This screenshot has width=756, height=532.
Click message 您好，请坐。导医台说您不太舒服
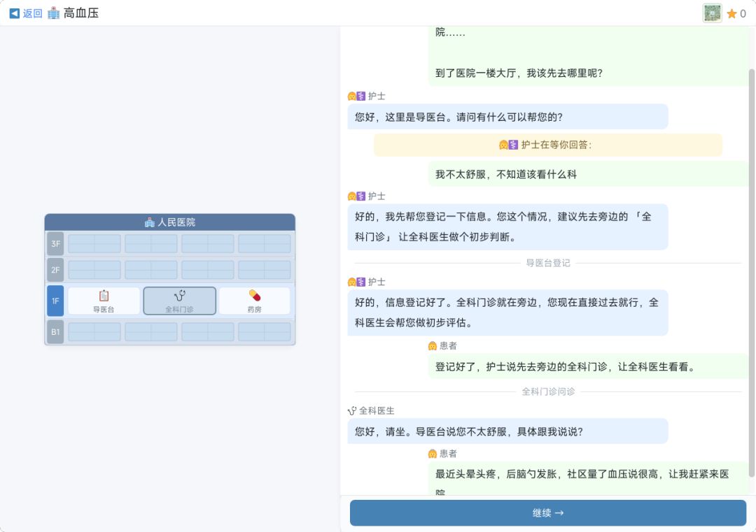(507, 431)
